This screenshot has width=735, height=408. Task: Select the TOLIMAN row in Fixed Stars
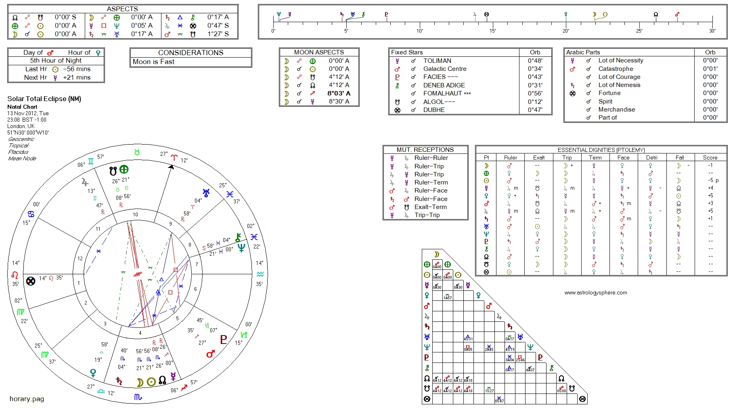point(437,61)
